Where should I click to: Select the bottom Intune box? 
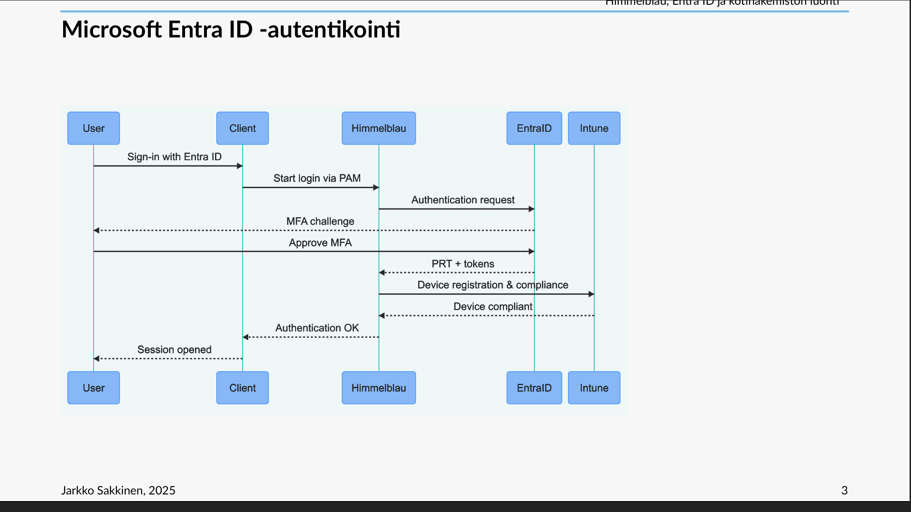click(x=594, y=388)
